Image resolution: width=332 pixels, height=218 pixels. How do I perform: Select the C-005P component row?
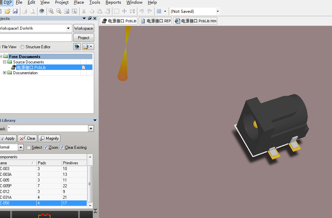(x=44, y=186)
